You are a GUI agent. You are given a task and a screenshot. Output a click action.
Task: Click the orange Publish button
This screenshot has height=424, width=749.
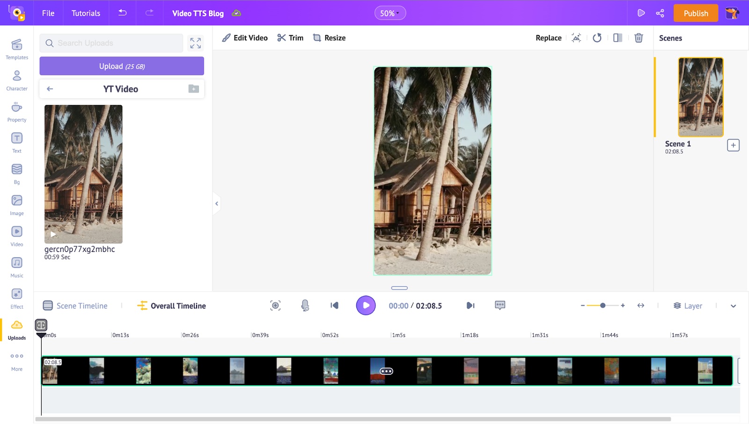click(696, 13)
